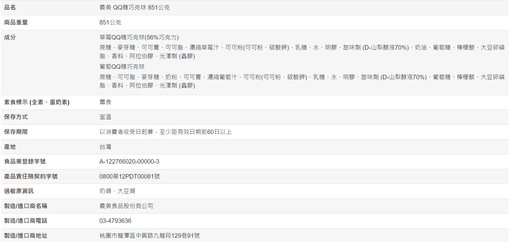This screenshot has height=242, width=509.
Task: Click the address 桃園市龍潭區中興路九龍段129巷91號
Action: point(149,236)
